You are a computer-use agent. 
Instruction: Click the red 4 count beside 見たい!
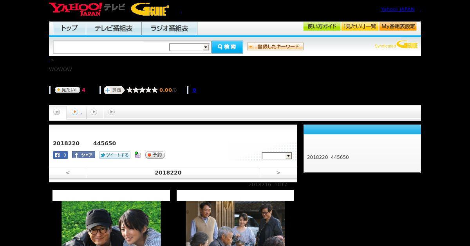point(83,90)
